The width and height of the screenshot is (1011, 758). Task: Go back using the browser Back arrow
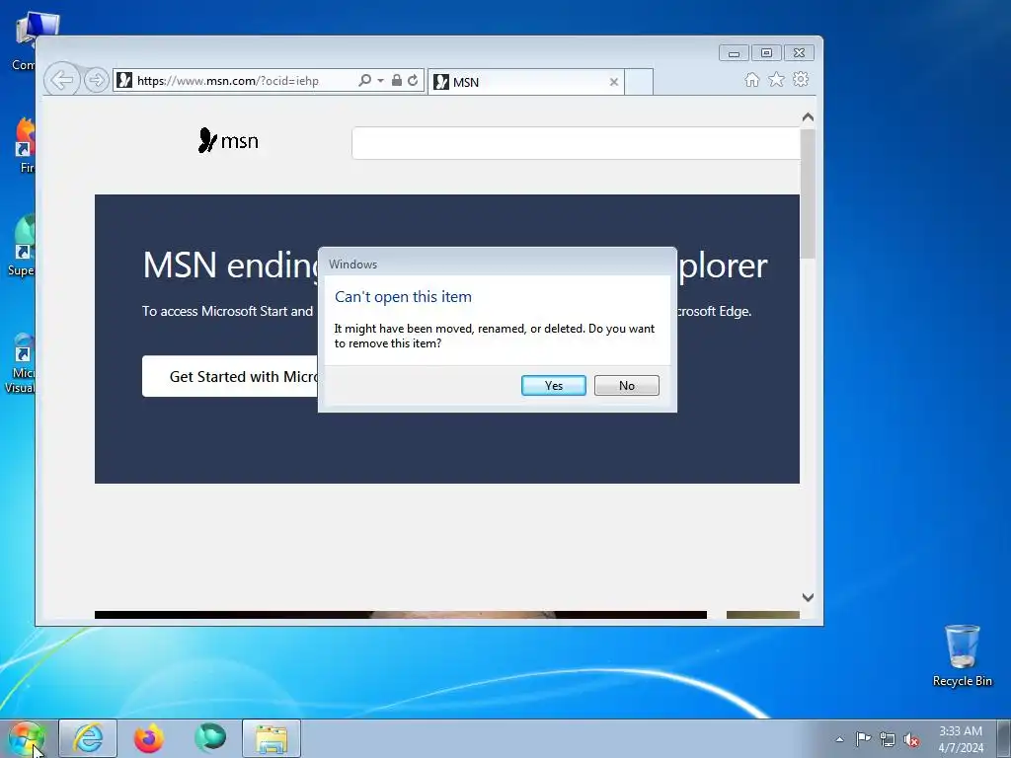62,80
